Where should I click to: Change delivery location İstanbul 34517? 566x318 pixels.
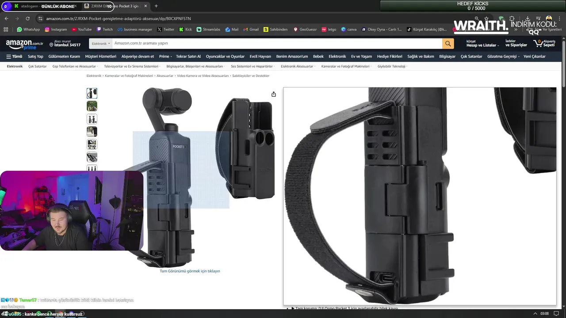click(x=65, y=43)
